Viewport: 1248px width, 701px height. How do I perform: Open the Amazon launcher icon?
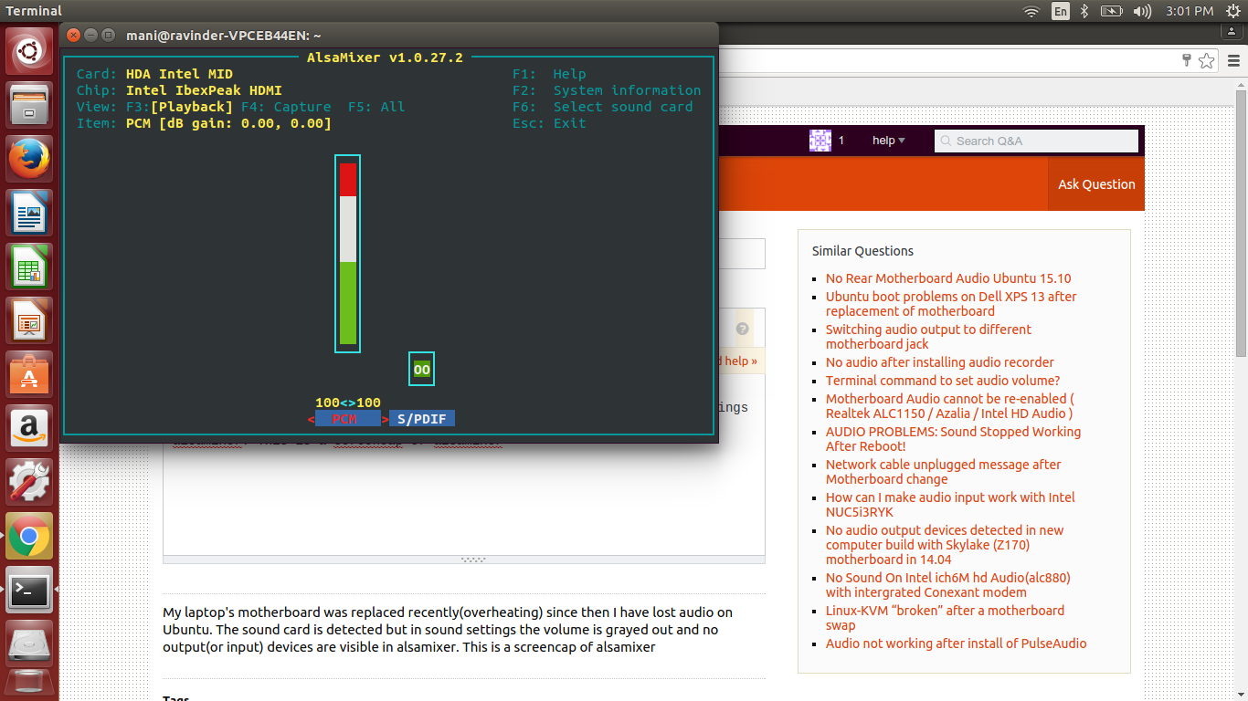pyautogui.click(x=29, y=428)
